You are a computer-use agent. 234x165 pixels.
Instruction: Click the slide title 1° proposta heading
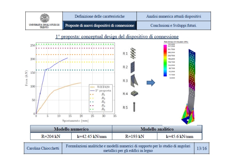pos(117,36)
